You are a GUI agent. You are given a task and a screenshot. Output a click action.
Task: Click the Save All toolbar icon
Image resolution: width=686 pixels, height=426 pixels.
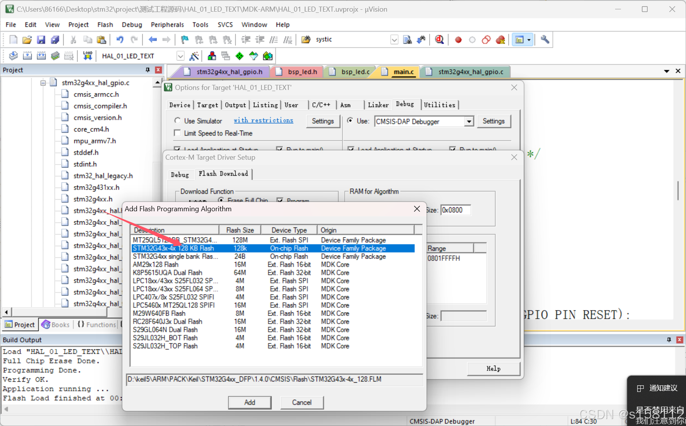(x=55, y=40)
